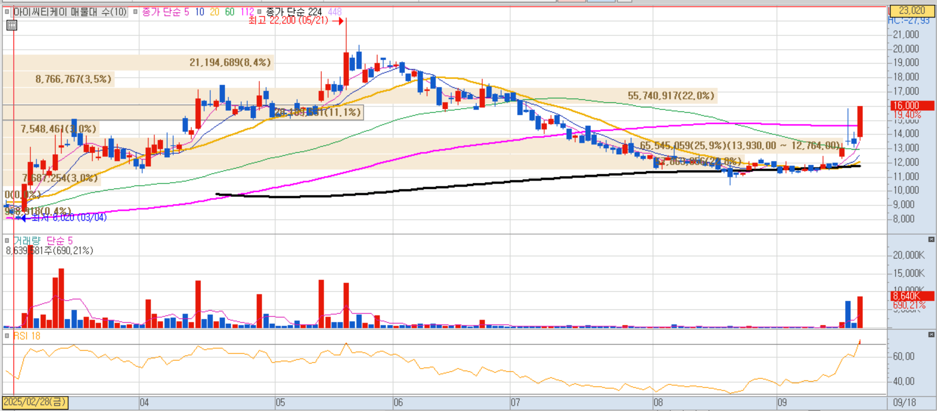This screenshot has height=411, width=937.
Task: Click the 8,766,767(3.5%) volume profile label
Action: click(x=74, y=79)
